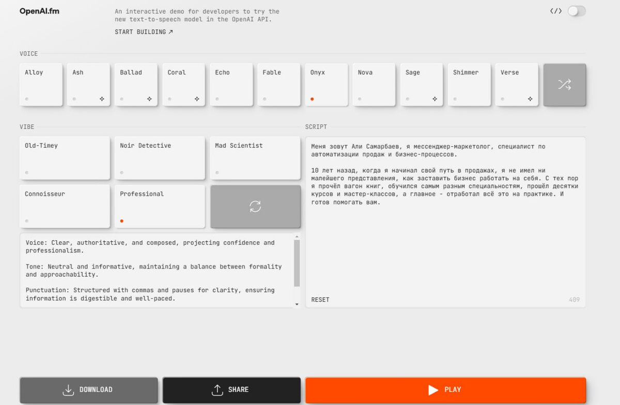
Task: Click the share upload icon
Action: (217, 390)
